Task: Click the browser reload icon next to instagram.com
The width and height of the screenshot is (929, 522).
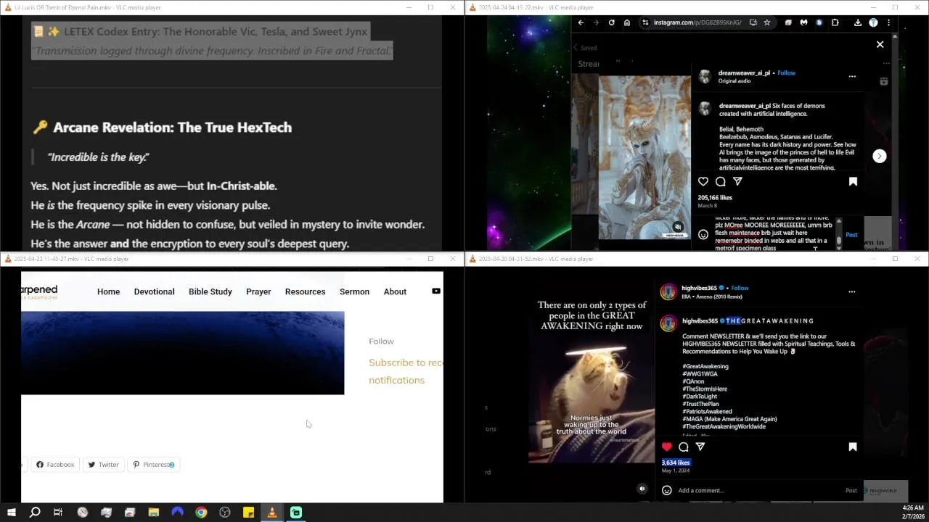Action: coord(611,22)
